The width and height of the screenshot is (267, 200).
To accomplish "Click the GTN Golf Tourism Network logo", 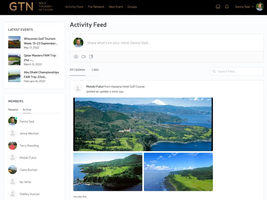I will click(x=31, y=7).
